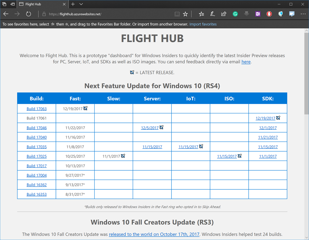Open Reading view book icon
This screenshot has width=309, height=240.
tap(177, 14)
